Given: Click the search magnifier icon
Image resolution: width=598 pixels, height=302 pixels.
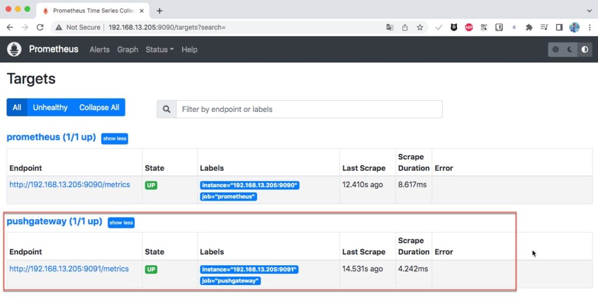Looking at the screenshot, I should 166,109.
